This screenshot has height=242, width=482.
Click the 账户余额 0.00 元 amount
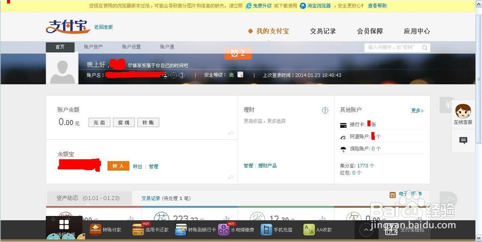[69, 122]
